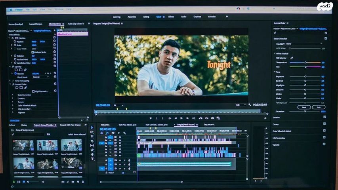Show more workspaces with double chevron
338x190 pixels.
(227, 16)
